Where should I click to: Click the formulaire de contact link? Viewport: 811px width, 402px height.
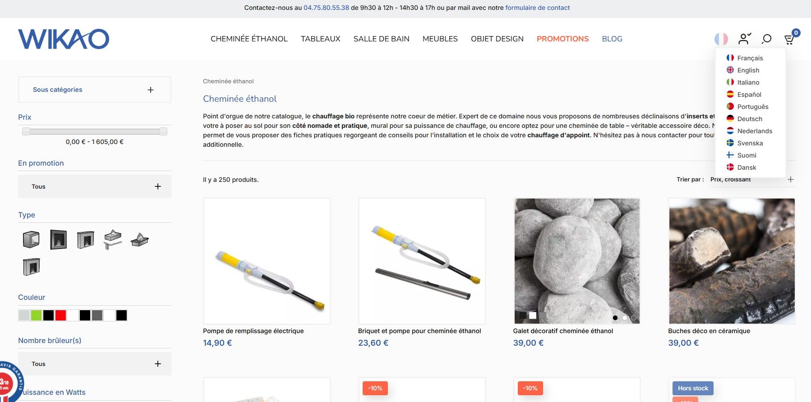538,8
